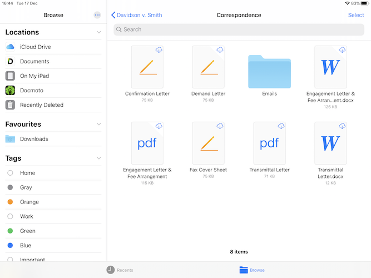The width and height of the screenshot is (371, 278).
Task: Download Confirmation Letter via its cloud icon
Action: tap(159, 49)
